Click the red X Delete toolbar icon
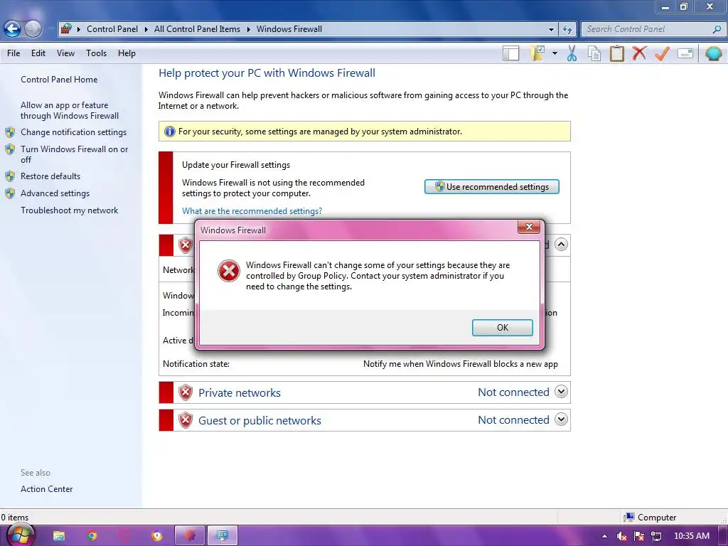The height and width of the screenshot is (546, 728). point(639,53)
